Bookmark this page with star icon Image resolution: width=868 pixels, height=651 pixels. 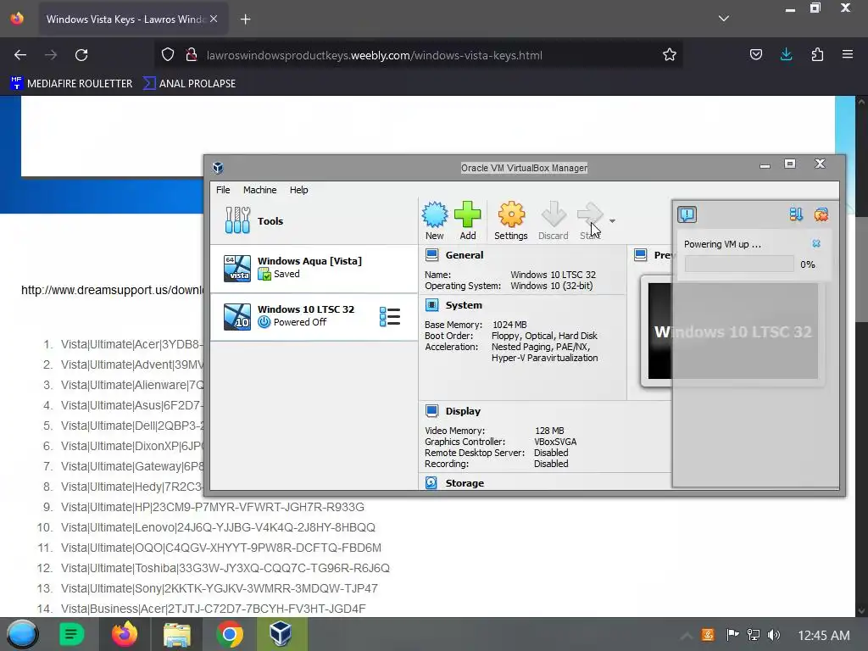click(x=670, y=55)
